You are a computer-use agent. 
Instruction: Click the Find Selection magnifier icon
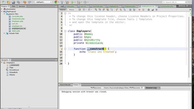[x=96, y=10]
